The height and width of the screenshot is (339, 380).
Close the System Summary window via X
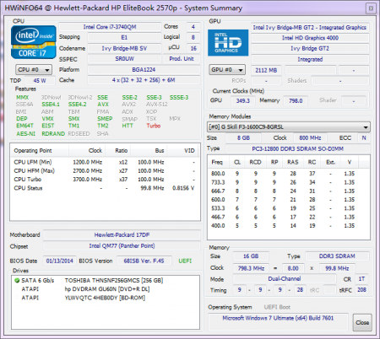(371, 8)
